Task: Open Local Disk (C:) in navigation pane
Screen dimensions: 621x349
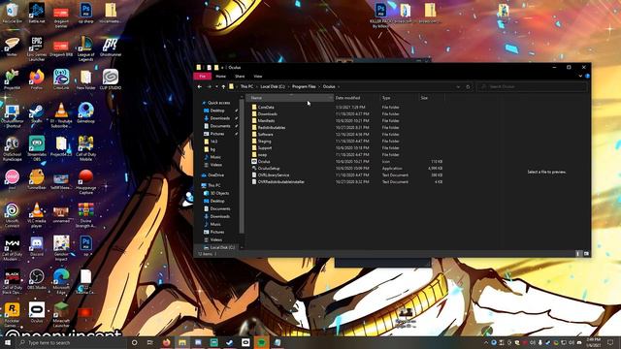Action: pyautogui.click(x=222, y=247)
